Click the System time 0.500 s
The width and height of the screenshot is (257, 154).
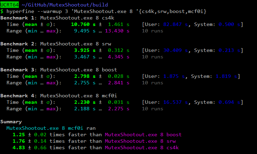coord(229,24)
